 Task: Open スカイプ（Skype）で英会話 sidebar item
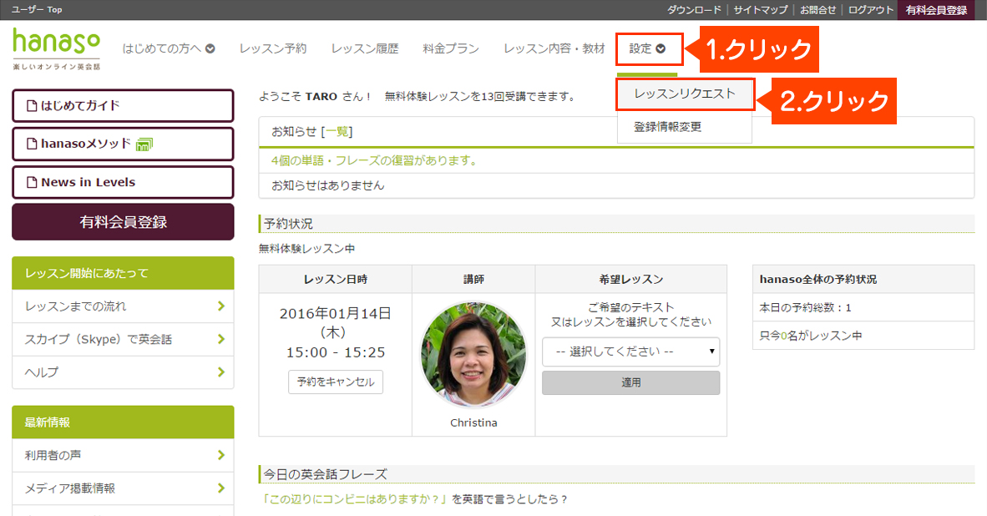coord(123,339)
